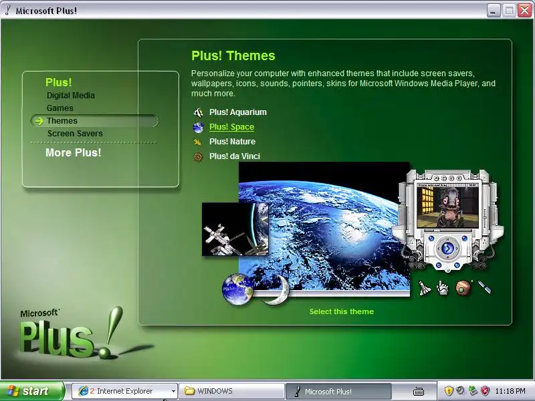Open the Windows Start menu
This screenshot has width=535, height=401.
[x=31, y=391]
